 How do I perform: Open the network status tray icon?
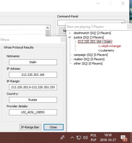[x=79, y=138]
